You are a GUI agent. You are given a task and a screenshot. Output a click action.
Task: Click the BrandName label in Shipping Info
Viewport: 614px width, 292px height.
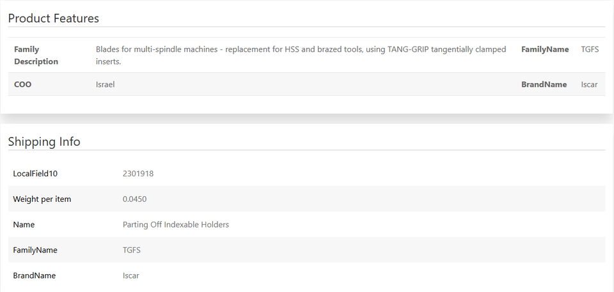[34, 275]
